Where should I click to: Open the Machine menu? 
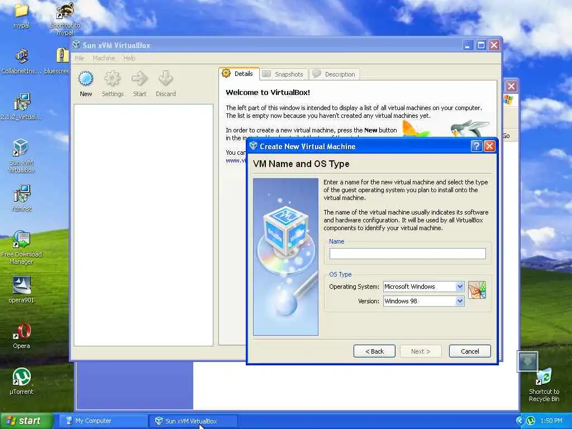pos(103,58)
